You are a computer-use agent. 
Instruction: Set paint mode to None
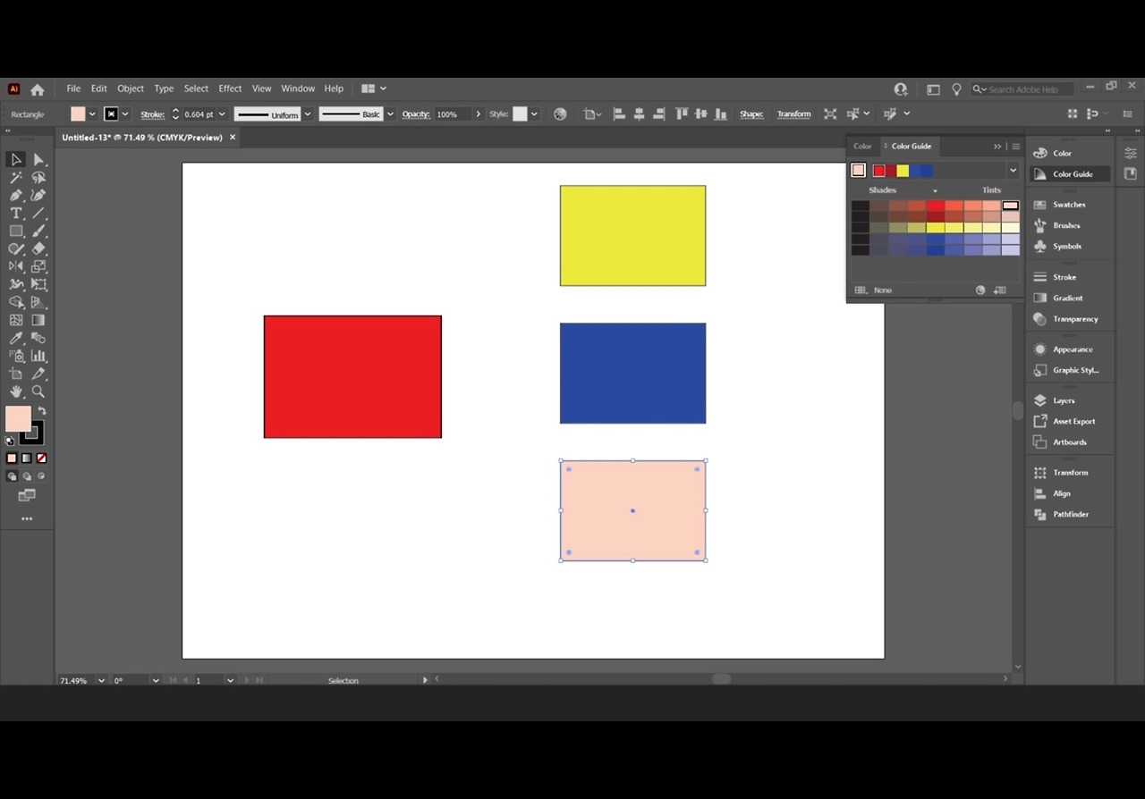click(x=41, y=458)
